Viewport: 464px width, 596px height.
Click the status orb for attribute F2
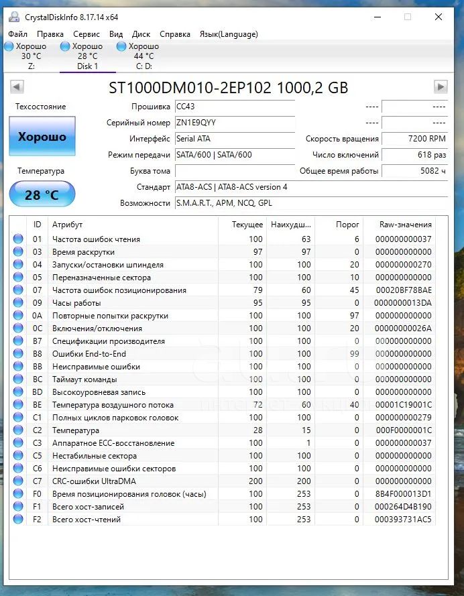point(18,519)
